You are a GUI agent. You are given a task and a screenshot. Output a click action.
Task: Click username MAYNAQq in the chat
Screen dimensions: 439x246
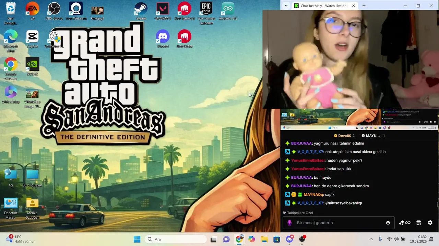point(313,195)
